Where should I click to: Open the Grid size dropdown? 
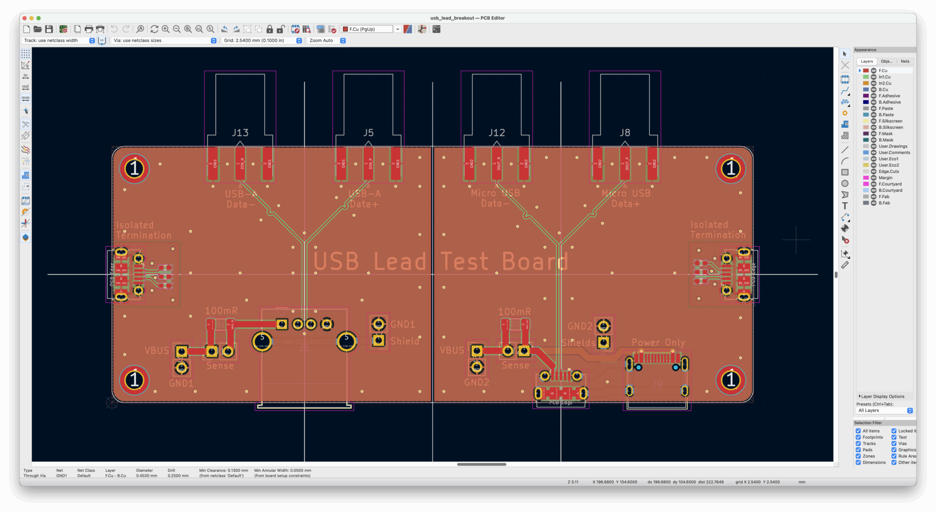[299, 41]
